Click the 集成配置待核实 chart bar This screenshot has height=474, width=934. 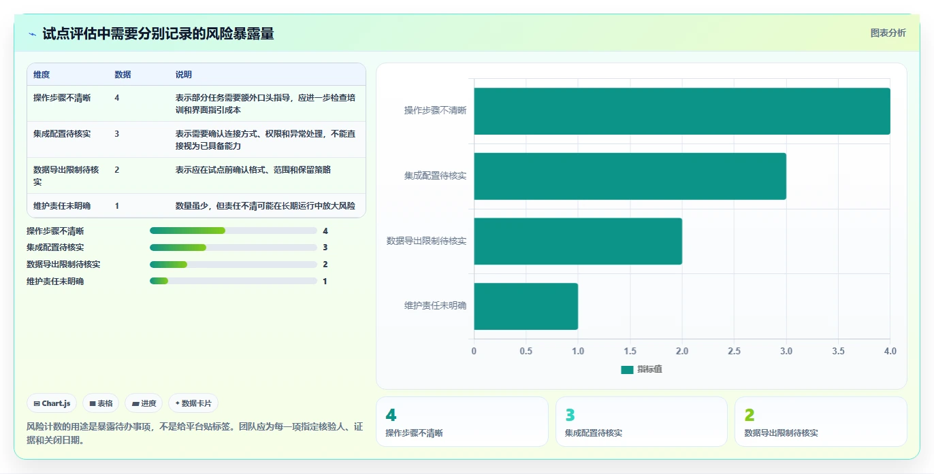coord(630,176)
